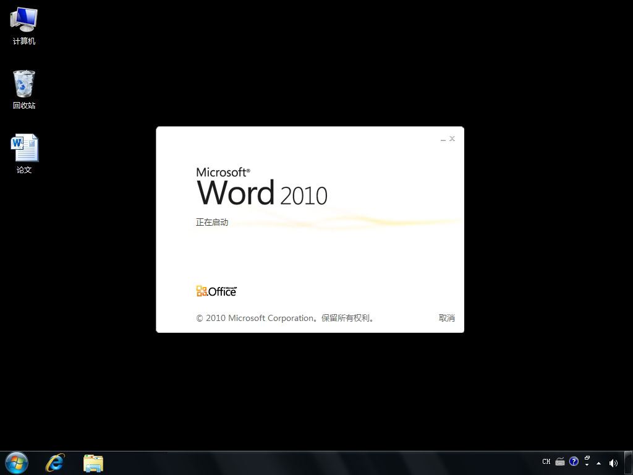Open the volume speaker control
The width and height of the screenshot is (633, 475).
point(613,463)
